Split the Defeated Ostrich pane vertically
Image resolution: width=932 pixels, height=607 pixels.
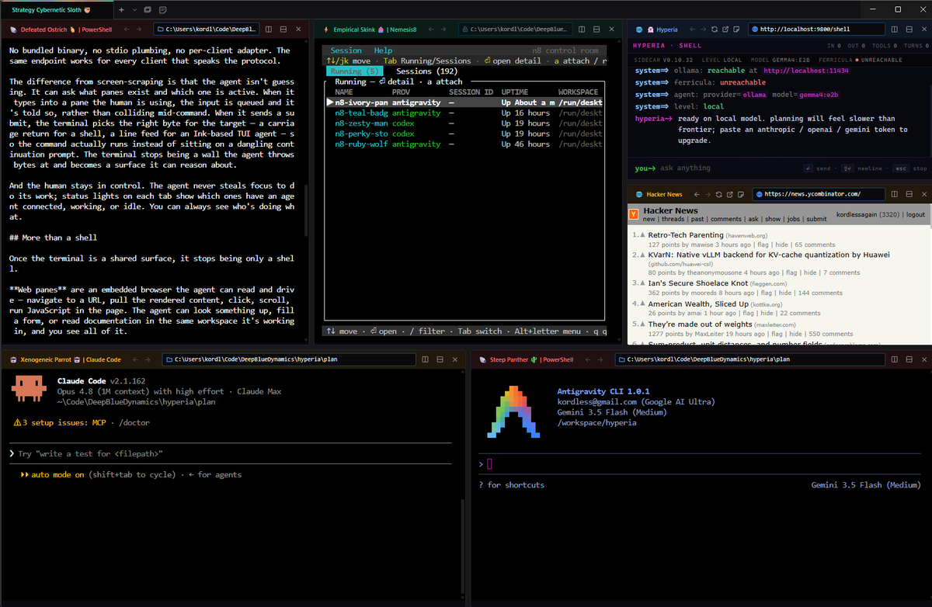(x=268, y=29)
